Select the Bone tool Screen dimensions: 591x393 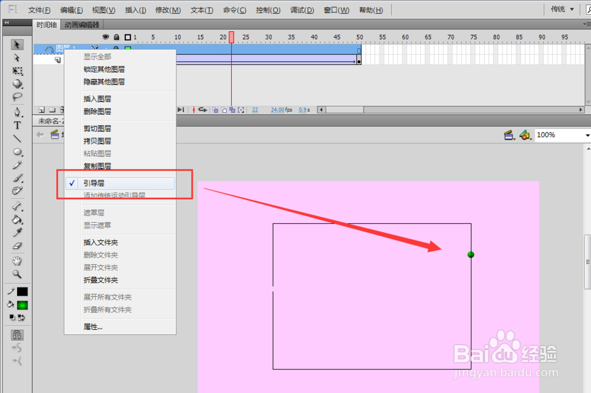click(x=17, y=206)
